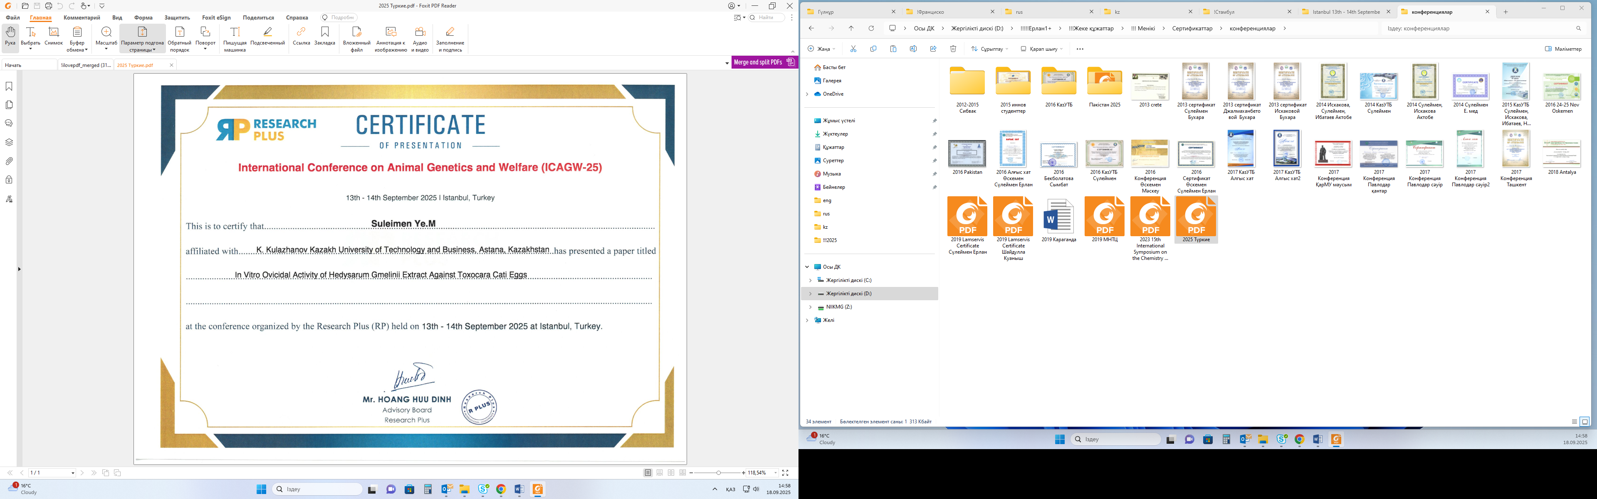Select the Highlight (Подсвеченный) tool
This screenshot has height=499, width=1597.
point(268,36)
